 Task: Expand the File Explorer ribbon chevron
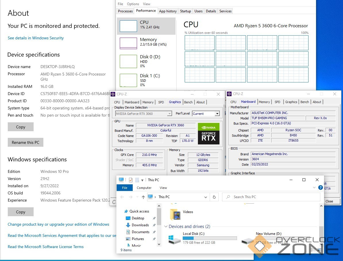(x=314, y=188)
